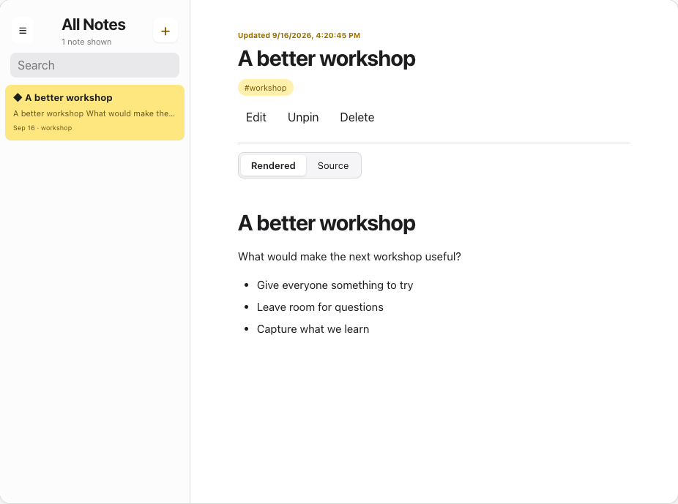Image resolution: width=678 pixels, height=504 pixels.
Task: Create a new note with plus button
Action: coord(165,31)
